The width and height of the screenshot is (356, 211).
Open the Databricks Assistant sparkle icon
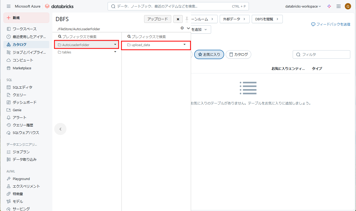click(x=329, y=6)
